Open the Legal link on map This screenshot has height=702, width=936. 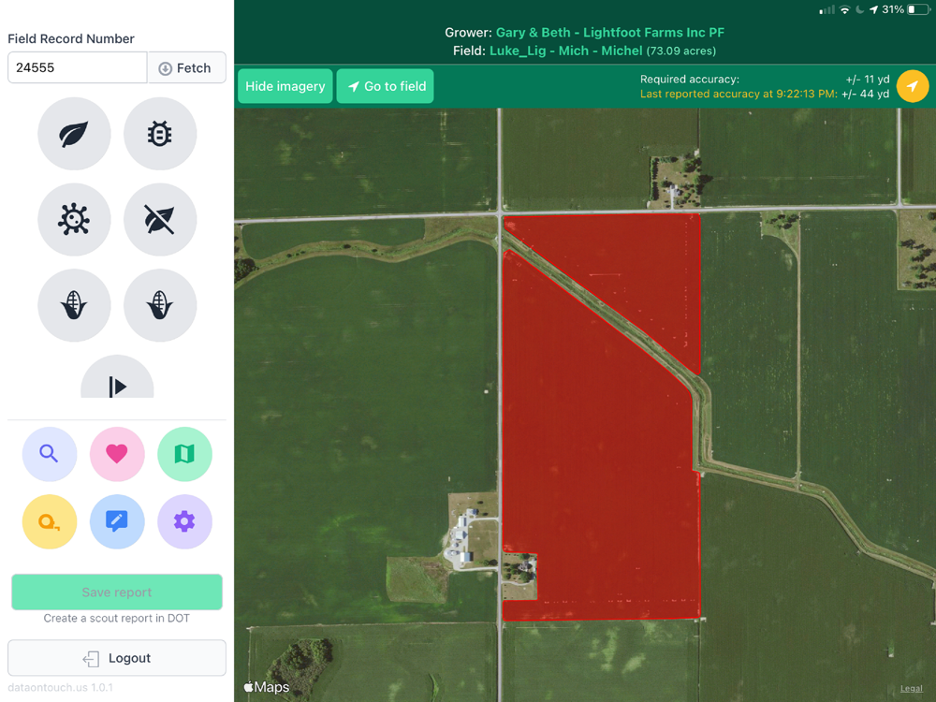(x=911, y=688)
